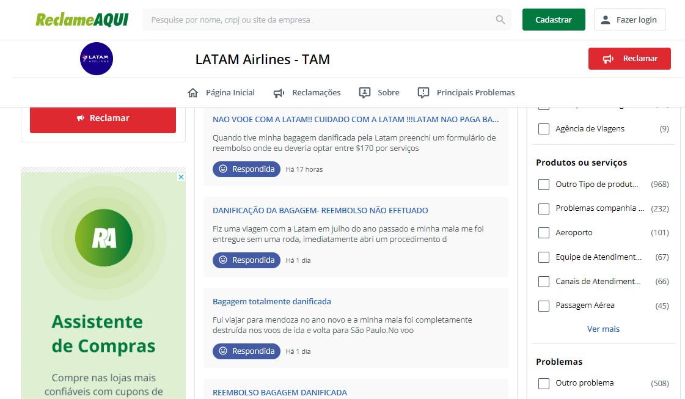Go to Principais Problemas tab
The image size is (685, 399).
click(475, 93)
